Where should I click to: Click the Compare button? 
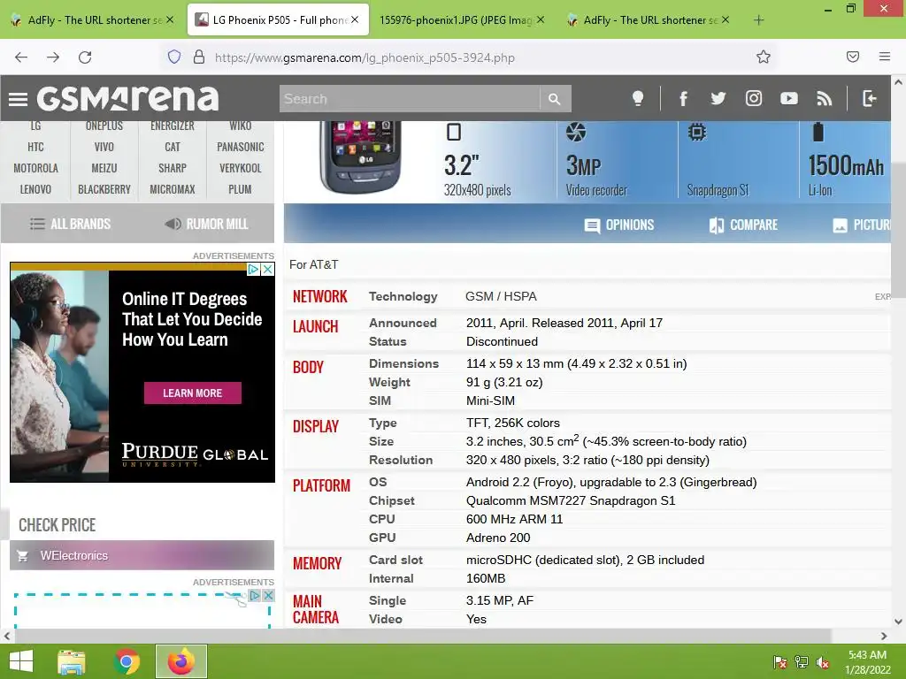click(x=743, y=225)
